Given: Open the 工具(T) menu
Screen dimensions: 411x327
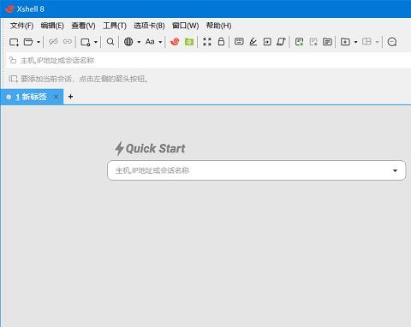Looking at the screenshot, I should coord(115,26).
